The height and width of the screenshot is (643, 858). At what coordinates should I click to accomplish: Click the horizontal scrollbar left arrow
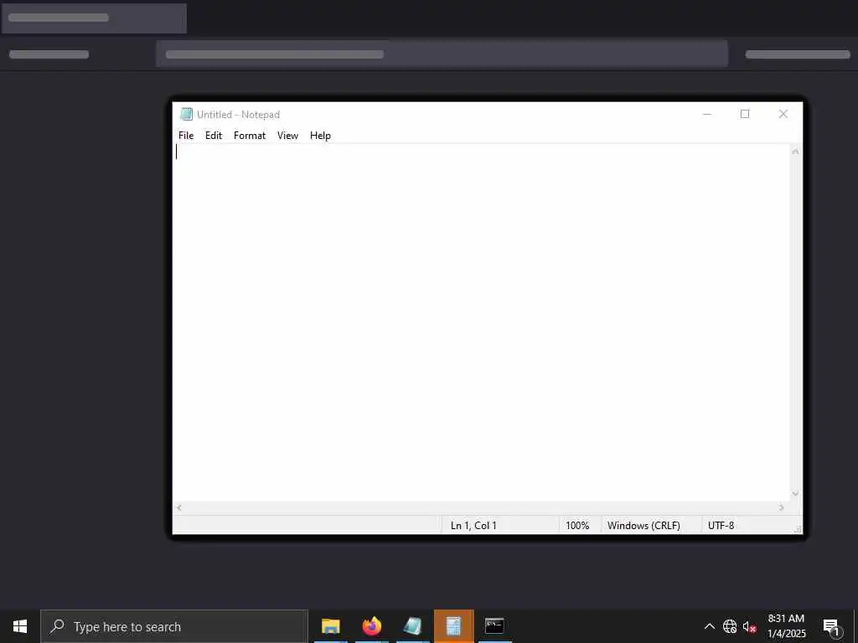(179, 508)
